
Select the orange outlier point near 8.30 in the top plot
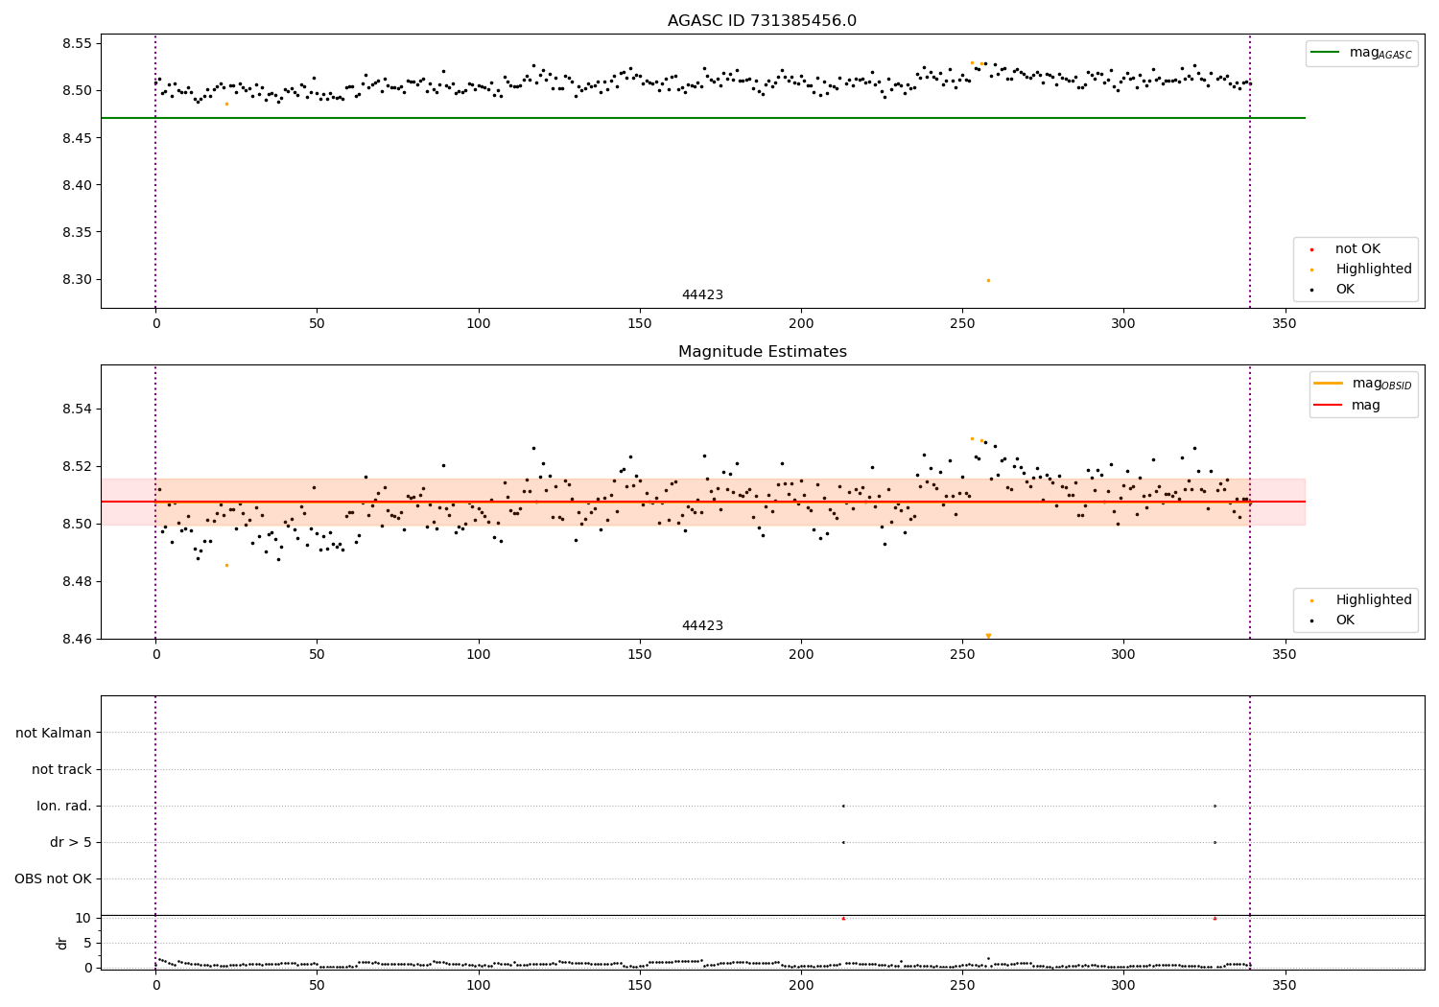988,280
